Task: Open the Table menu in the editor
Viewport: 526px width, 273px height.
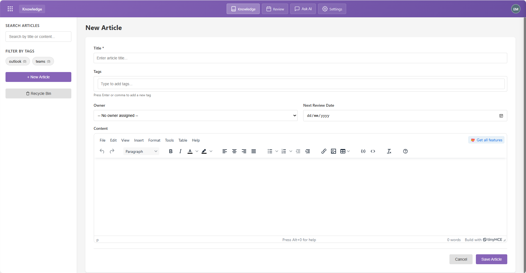Action: coord(183,140)
